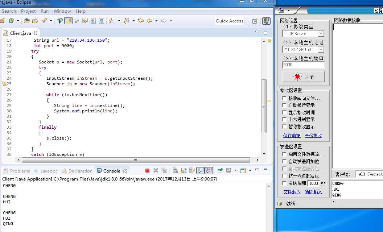Toggle the Scroll Lock console icon
Image resolution: width=383 pixels, height=232 pixels.
pos(184,170)
